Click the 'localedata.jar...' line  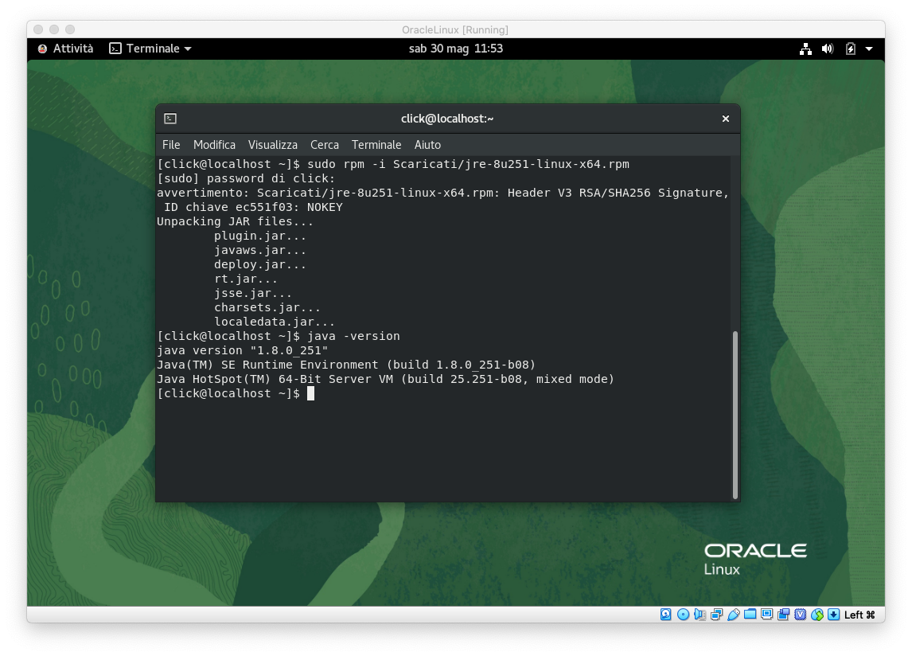pos(275,322)
